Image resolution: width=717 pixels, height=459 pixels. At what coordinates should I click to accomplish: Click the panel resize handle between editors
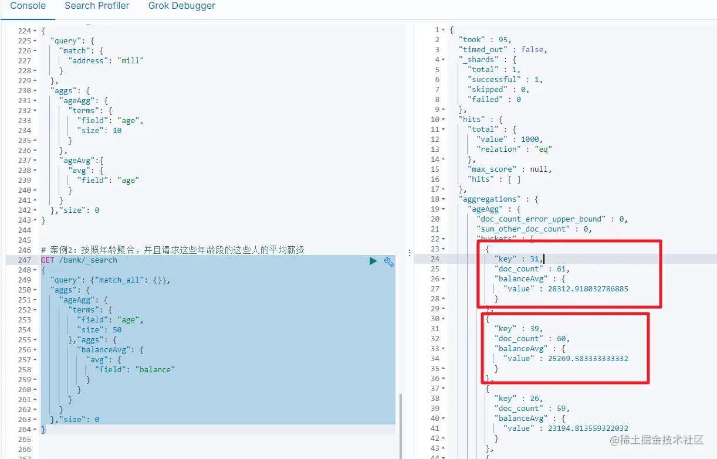[409, 253]
